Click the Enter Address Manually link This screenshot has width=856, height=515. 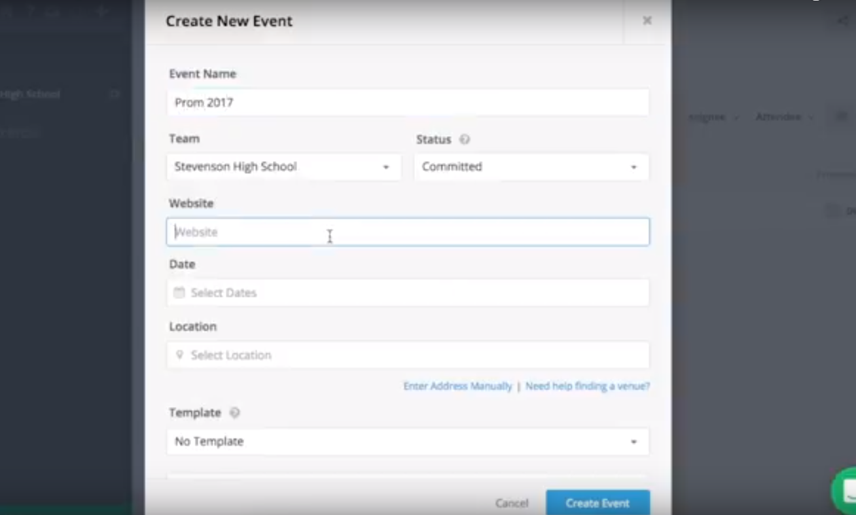tap(457, 386)
